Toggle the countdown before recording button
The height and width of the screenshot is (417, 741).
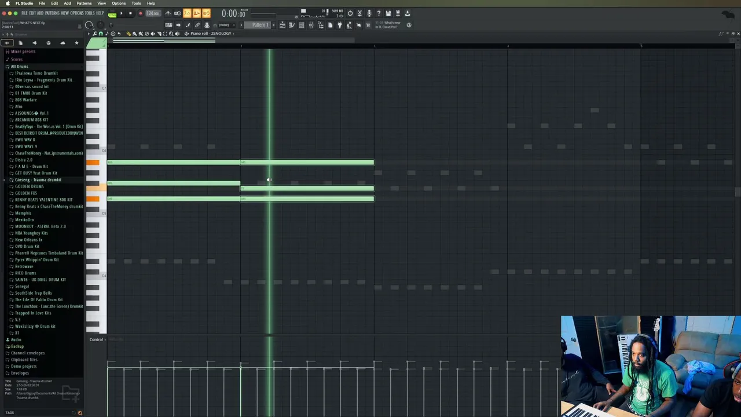(186, 13)
